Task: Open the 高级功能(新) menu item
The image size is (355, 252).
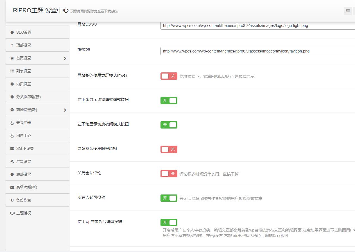Action: tap(26, 187)
